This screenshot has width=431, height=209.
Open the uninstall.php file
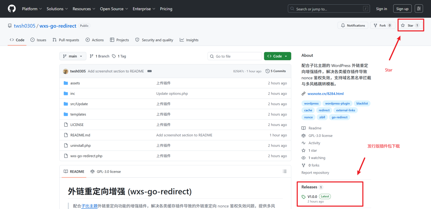(x=81, y=146)
